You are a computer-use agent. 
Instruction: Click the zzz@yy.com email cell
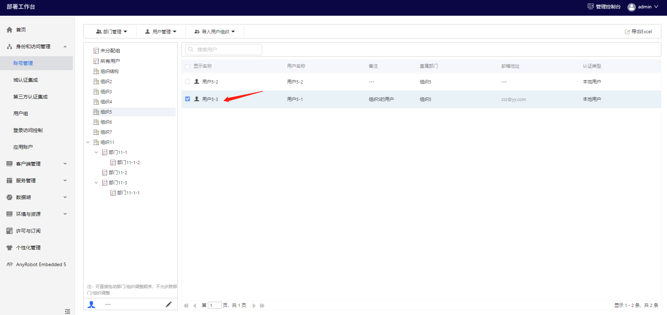[513, 99]
